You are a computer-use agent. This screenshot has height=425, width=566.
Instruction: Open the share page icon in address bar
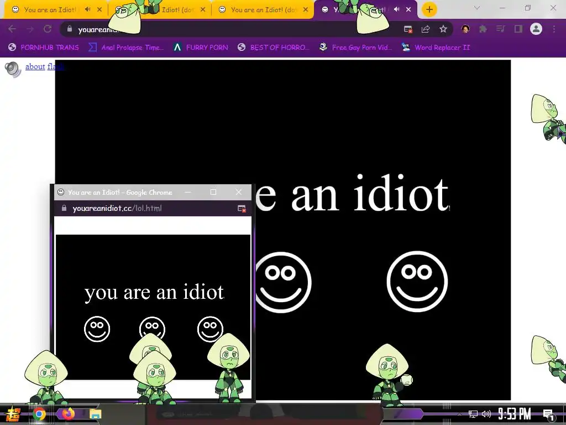click(x=426, y=29)
